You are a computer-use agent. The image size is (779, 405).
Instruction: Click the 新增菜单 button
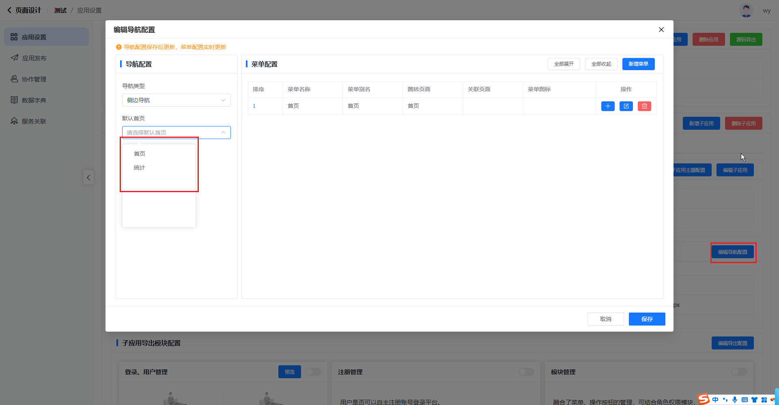point(638,64)
